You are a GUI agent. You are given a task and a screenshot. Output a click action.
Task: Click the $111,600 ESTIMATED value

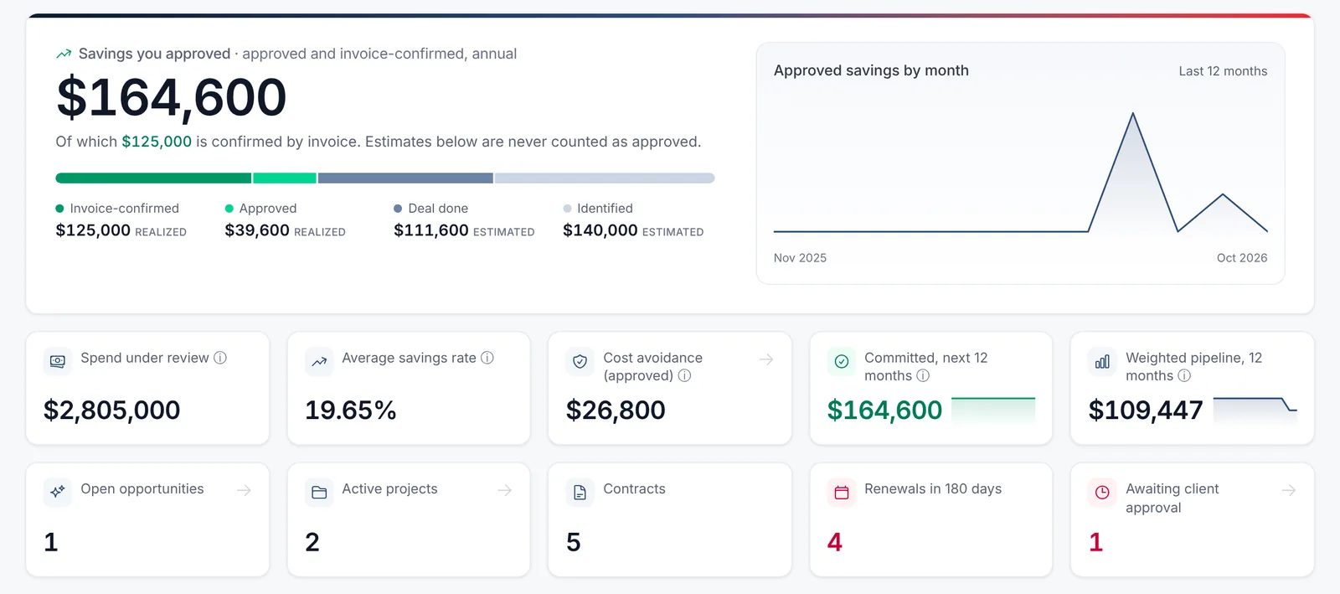[464, 230]
